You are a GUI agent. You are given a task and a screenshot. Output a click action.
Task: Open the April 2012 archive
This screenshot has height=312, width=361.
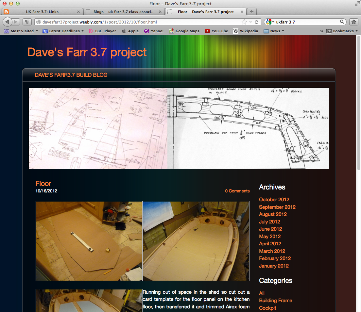(270, 244)
